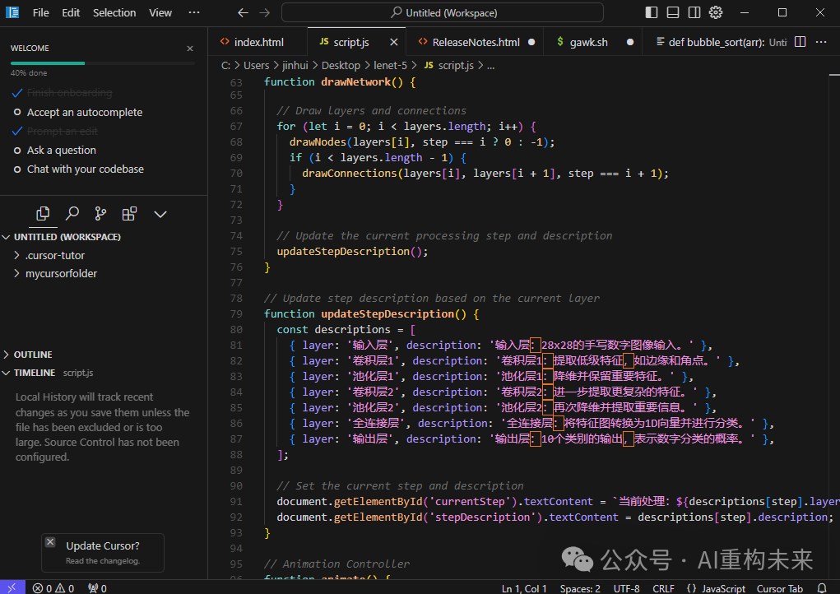Open Cursor Tab status item

[779, 588]
